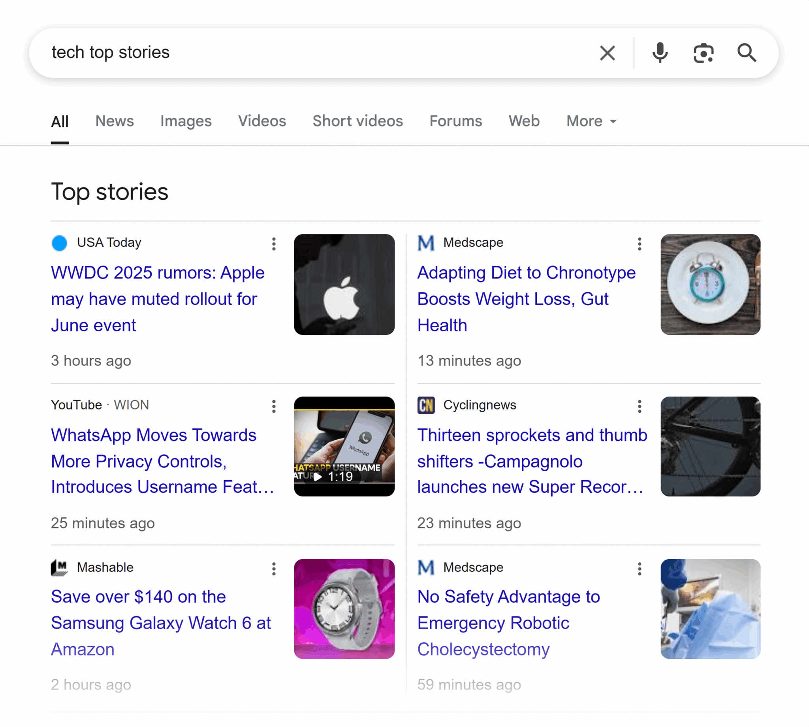This screenshot has width=809, height=727.
Task: Switch to the Web tab
Action: (524, 121)
